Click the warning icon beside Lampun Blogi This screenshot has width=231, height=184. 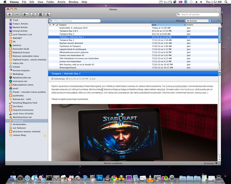point(45,135)
